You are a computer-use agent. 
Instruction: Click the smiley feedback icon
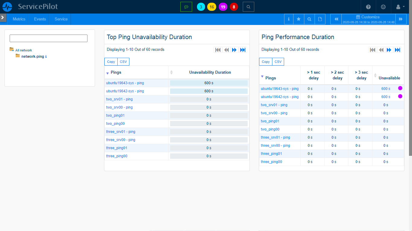383,7
